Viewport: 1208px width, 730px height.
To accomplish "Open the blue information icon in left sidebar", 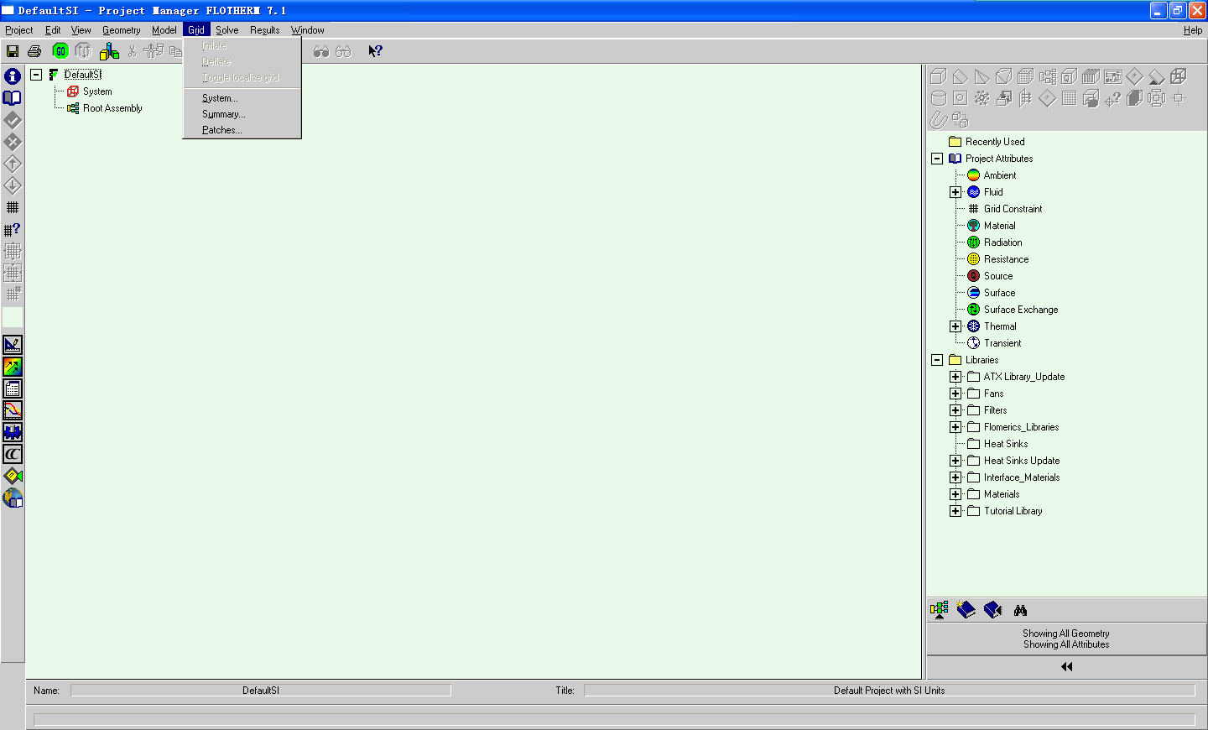I will [x=13, y=76].
